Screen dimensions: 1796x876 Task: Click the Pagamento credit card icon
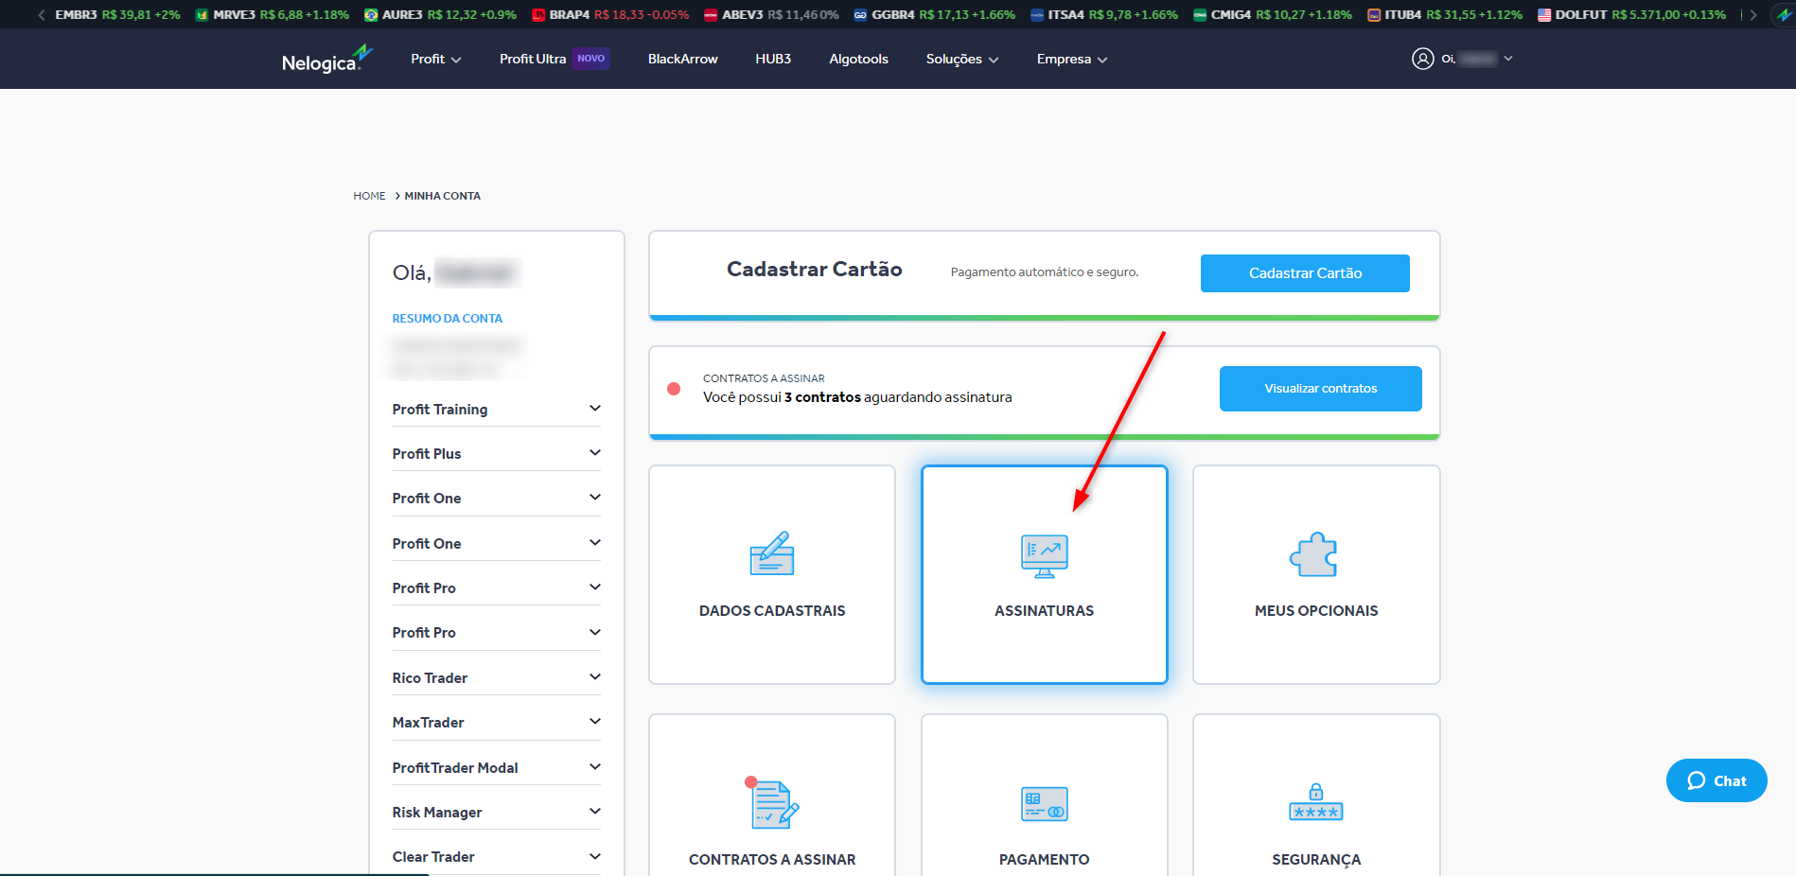point(1045,804)
